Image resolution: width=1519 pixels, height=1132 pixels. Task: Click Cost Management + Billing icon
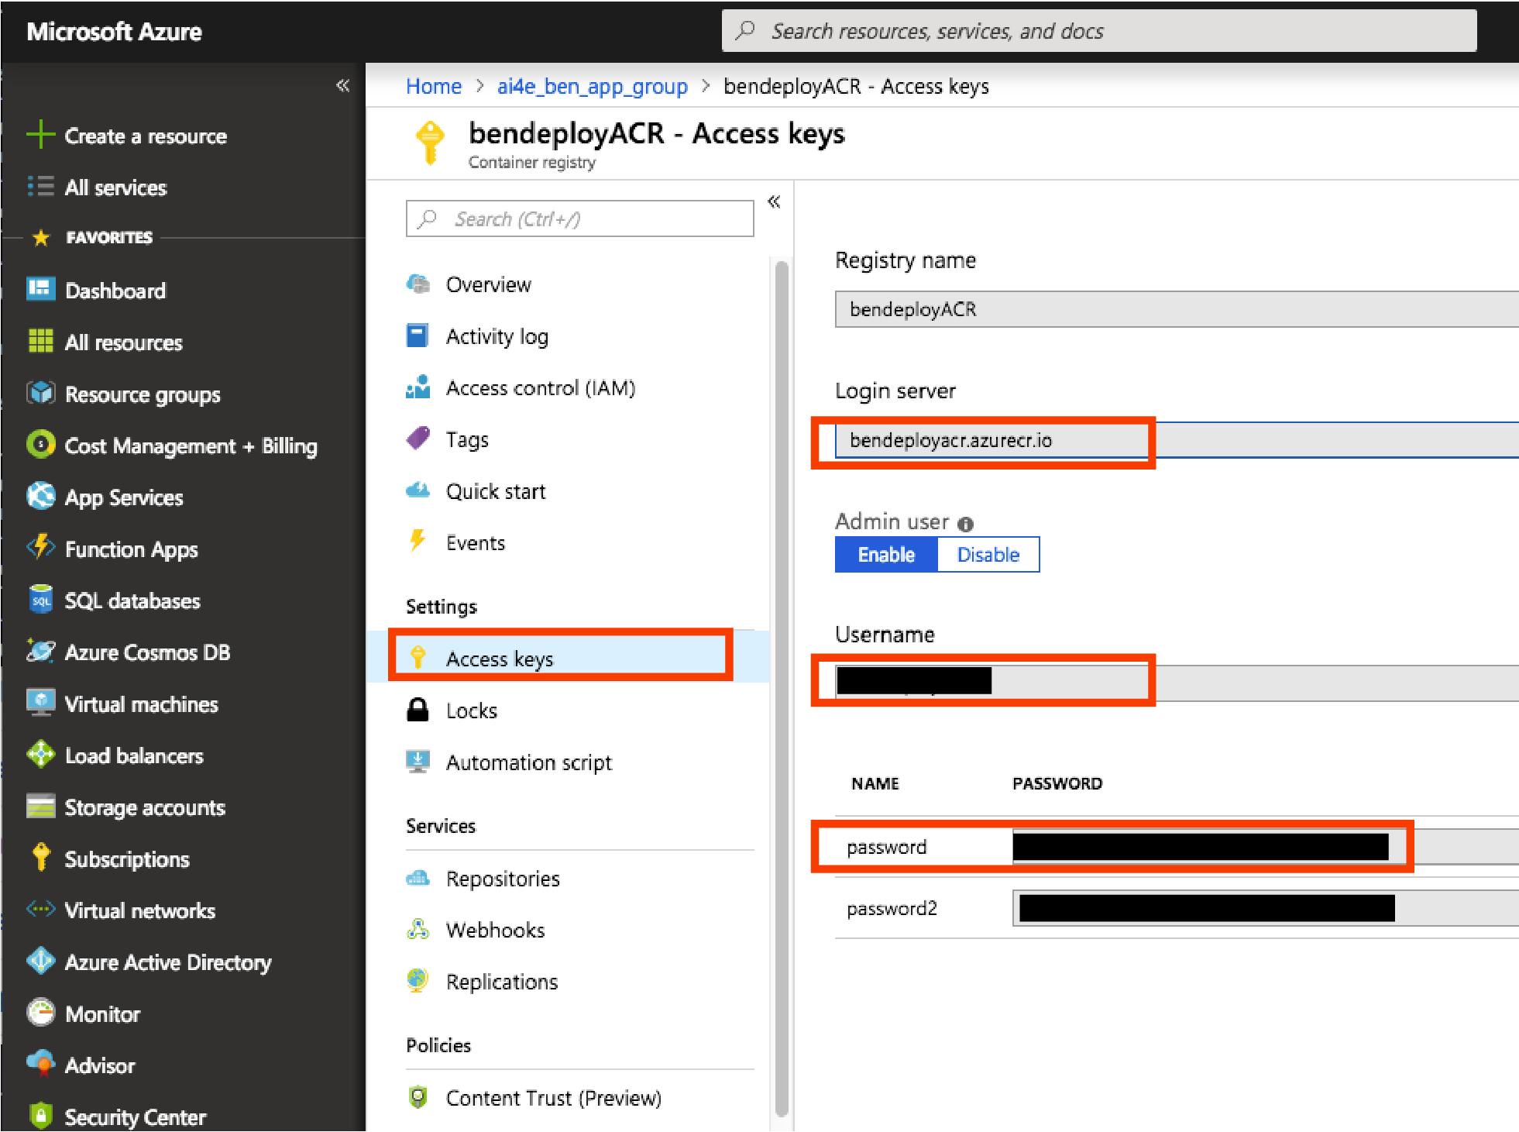40,445
